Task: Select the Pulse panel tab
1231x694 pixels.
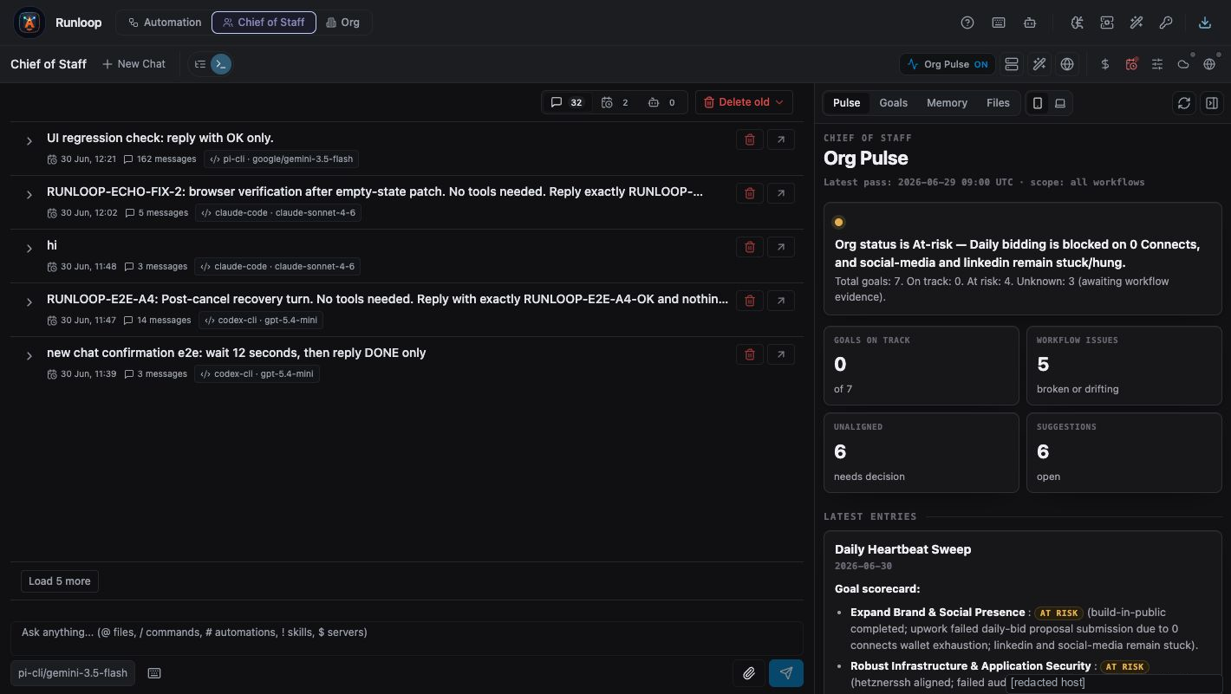Action: coord(847,103)
